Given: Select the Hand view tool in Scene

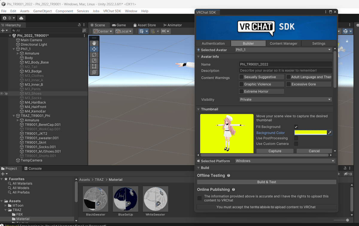Looking at the screenshot, I should (94, 43).
